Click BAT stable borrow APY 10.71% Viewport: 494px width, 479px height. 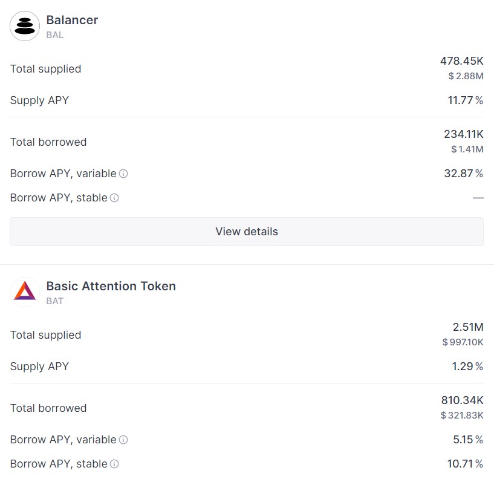pyautogui.click(x=465, y=464)
